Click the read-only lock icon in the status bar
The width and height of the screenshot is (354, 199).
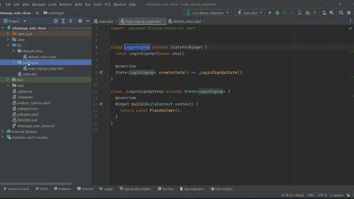348,195
